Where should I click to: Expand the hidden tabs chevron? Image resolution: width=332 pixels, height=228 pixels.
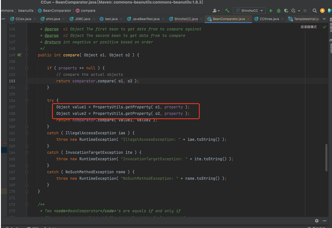click(x=324, y=19)
